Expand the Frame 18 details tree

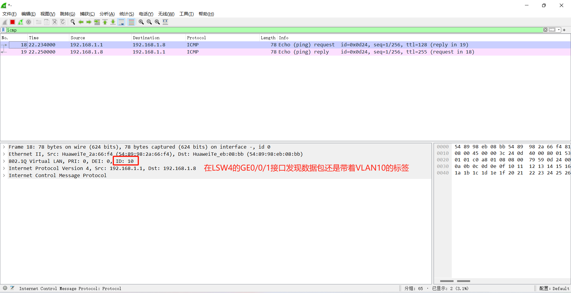(x=4, y=147)
